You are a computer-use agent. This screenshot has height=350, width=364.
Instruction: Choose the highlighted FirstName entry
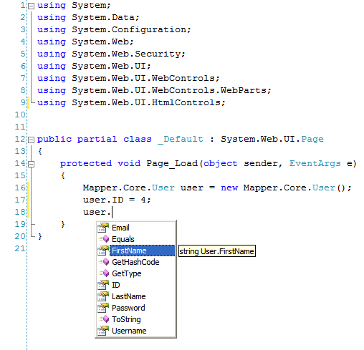click(142, 251)
